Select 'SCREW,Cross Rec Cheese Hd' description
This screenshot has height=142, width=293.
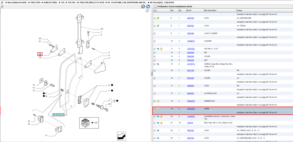[x=218, y=65]
